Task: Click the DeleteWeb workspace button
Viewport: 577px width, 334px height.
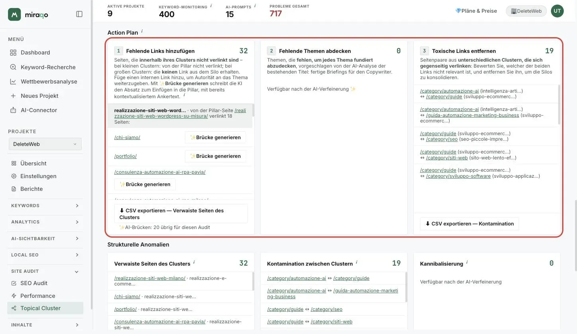Action: click(x=526, y=11)
